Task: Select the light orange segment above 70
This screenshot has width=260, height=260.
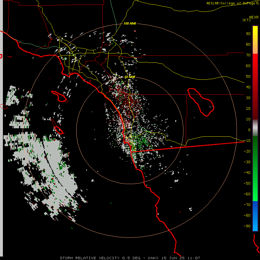Action: click(x=255, y=50)
